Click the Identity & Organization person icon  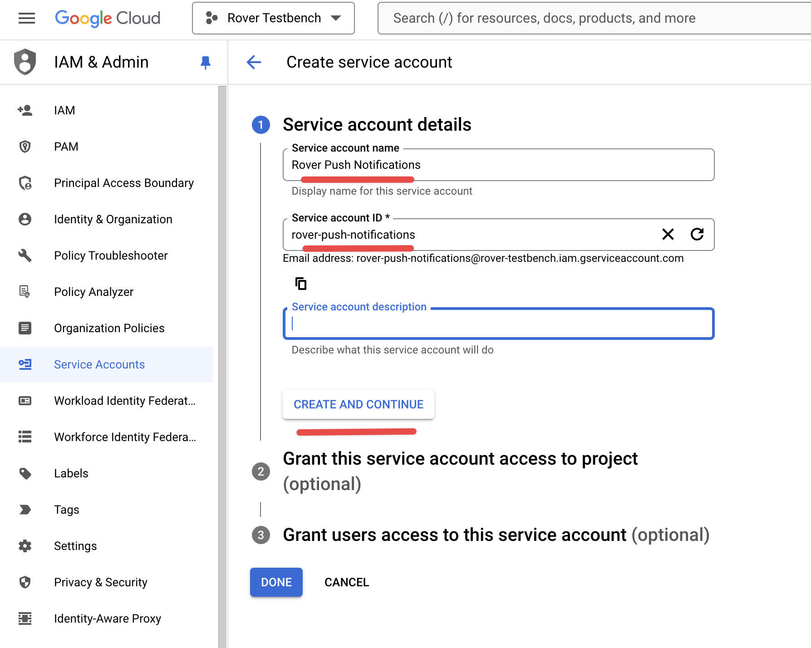pos(25,219)
